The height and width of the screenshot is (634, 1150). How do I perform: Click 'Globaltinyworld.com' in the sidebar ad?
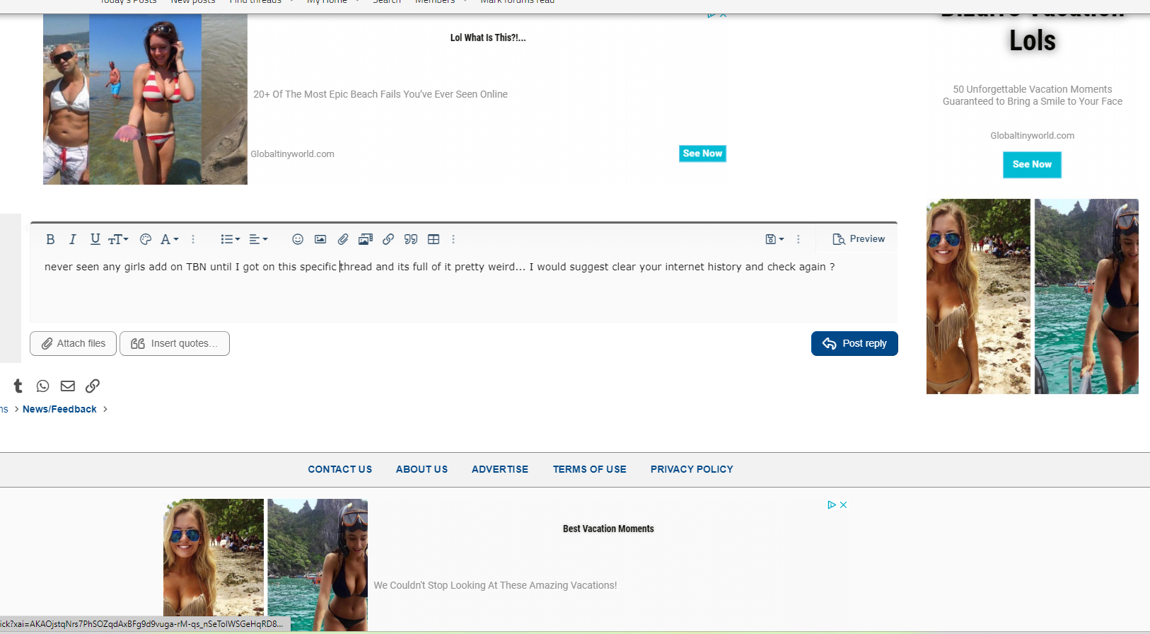click(x=1032, y=135)
